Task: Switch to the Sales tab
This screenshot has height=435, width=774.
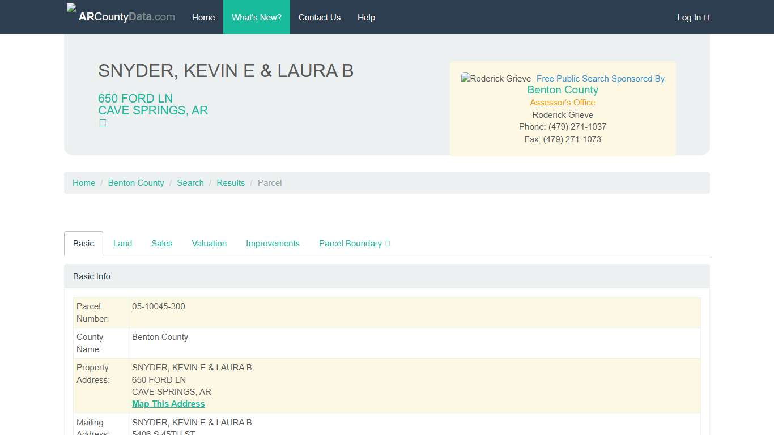Action: tap(161, 244)
